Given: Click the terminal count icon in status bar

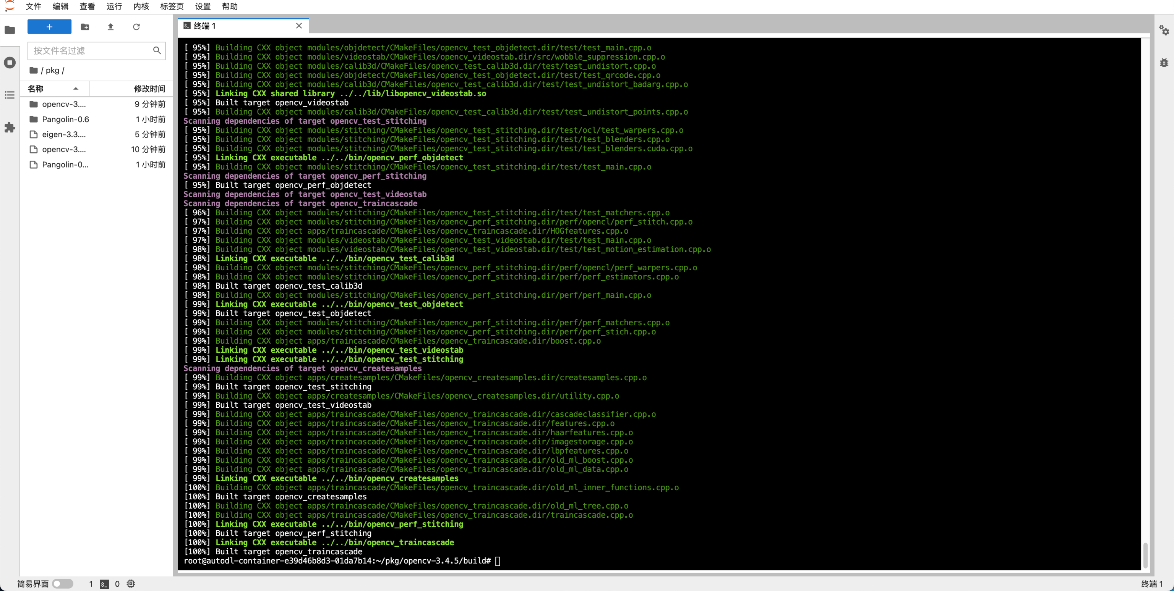Looking at the screenshot, I should pyautogui.click(x=104, y=584).
